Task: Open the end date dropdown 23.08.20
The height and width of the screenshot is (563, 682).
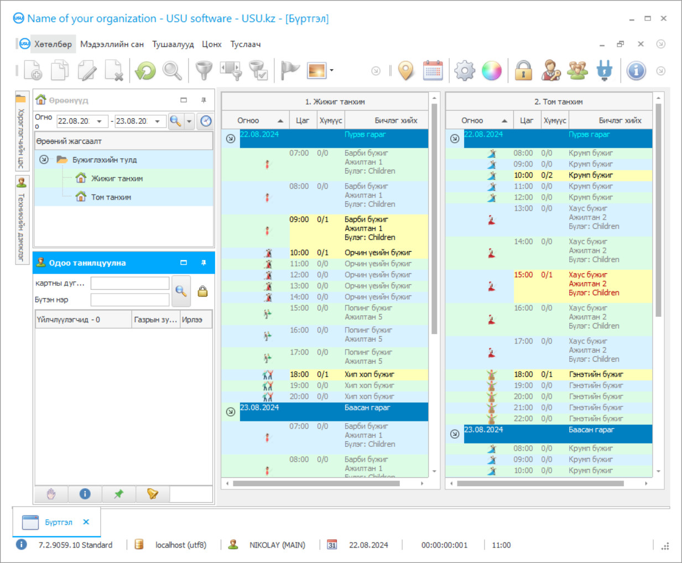Action: point(158,121)
